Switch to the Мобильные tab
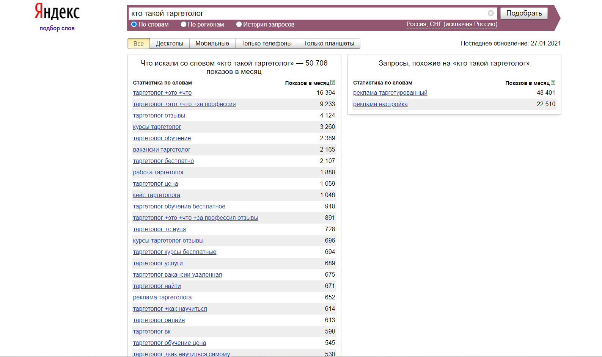This screenshot has width=602, height=357. [212, 44]
